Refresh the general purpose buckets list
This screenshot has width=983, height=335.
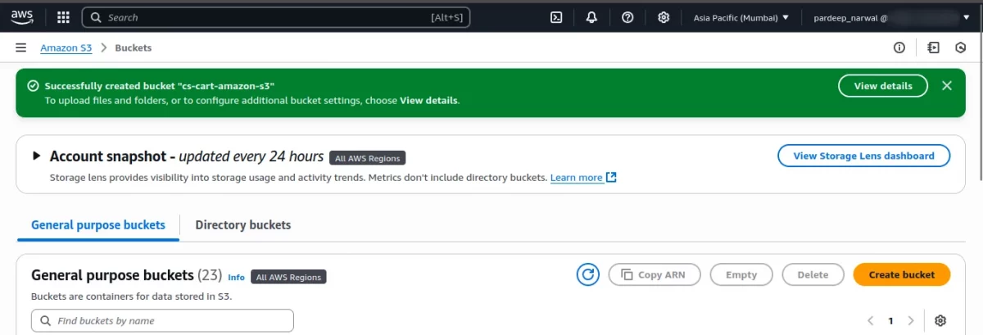[x=587, y=275]
